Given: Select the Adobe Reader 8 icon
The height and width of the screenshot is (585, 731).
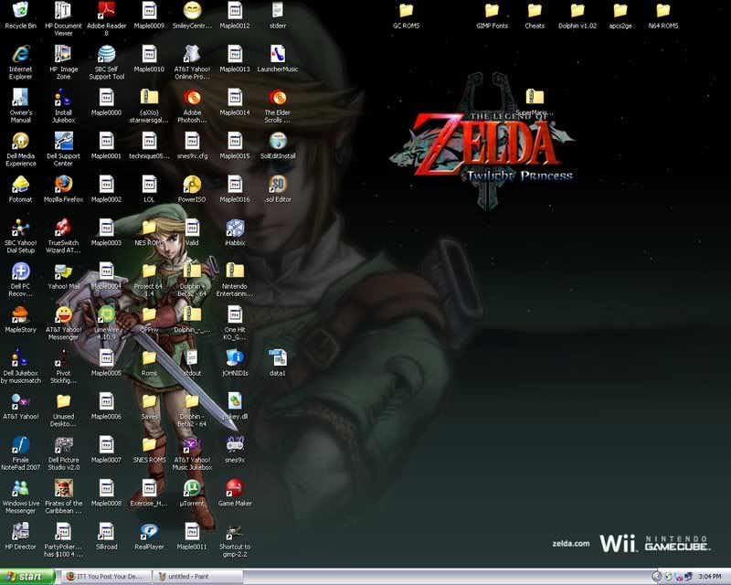Looking at the screenshot, I should coord(106,10).
